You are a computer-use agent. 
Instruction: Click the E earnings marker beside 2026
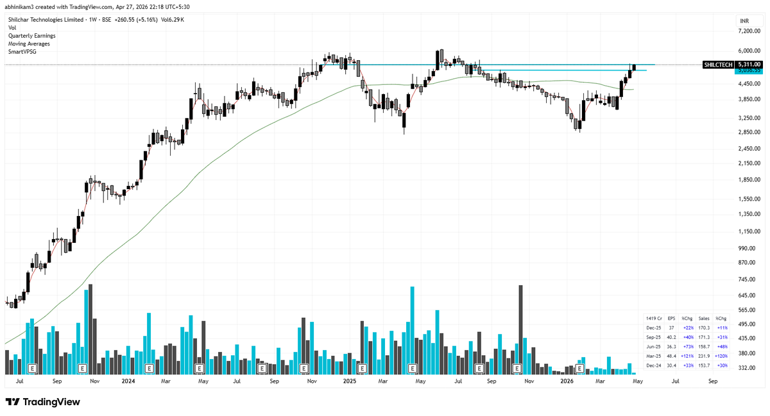579,369
